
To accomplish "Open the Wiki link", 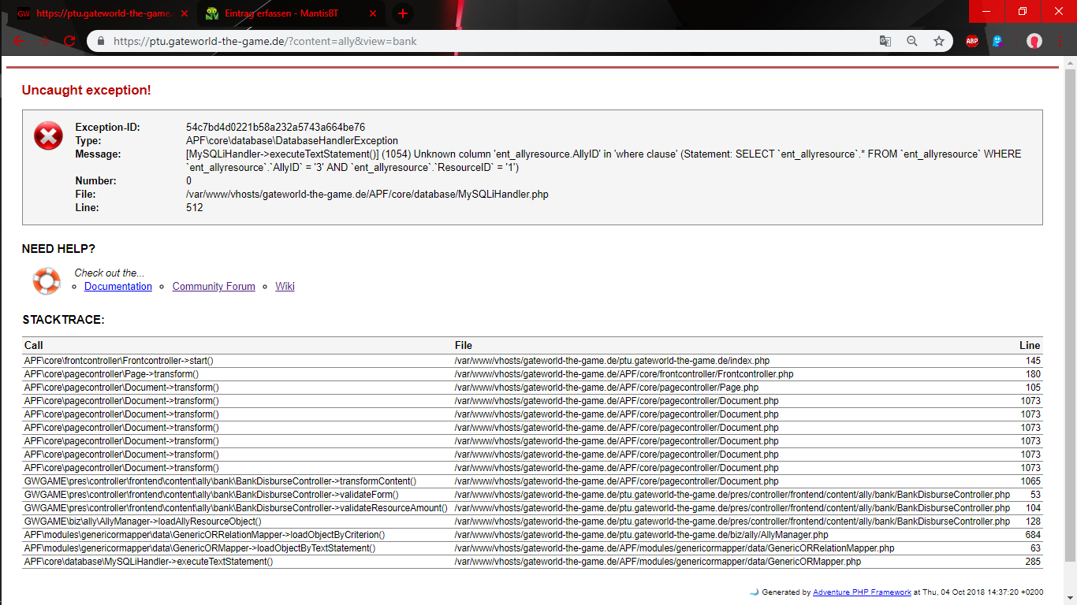I will point(285,287).
